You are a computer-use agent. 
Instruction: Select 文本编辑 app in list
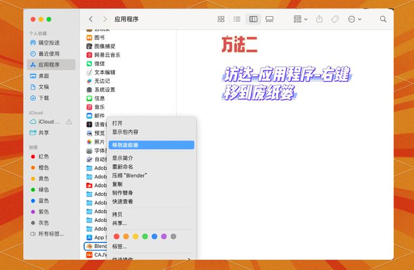point(101,72)
